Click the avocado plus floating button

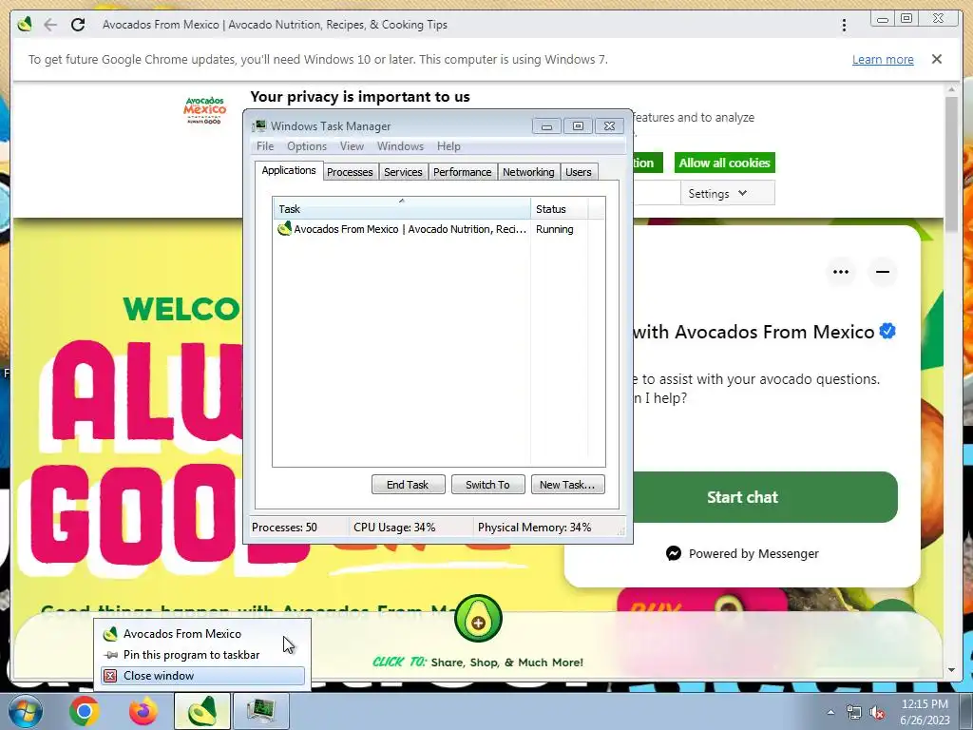pyautogui.click(x=478, y=619)
